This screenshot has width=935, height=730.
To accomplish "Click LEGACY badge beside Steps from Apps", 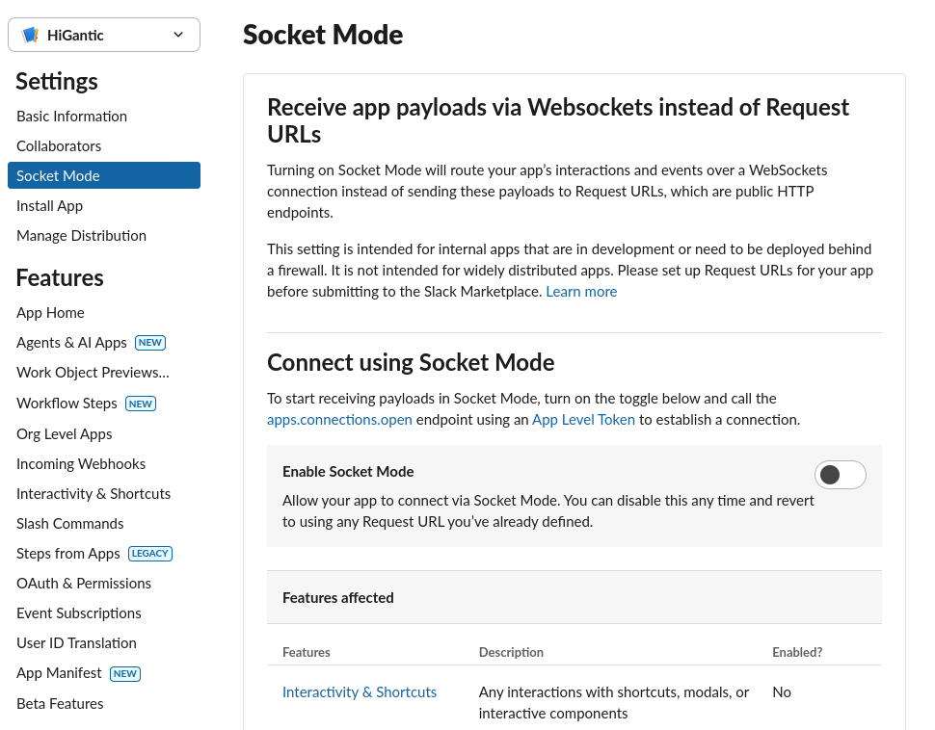I will pos(150,554).
